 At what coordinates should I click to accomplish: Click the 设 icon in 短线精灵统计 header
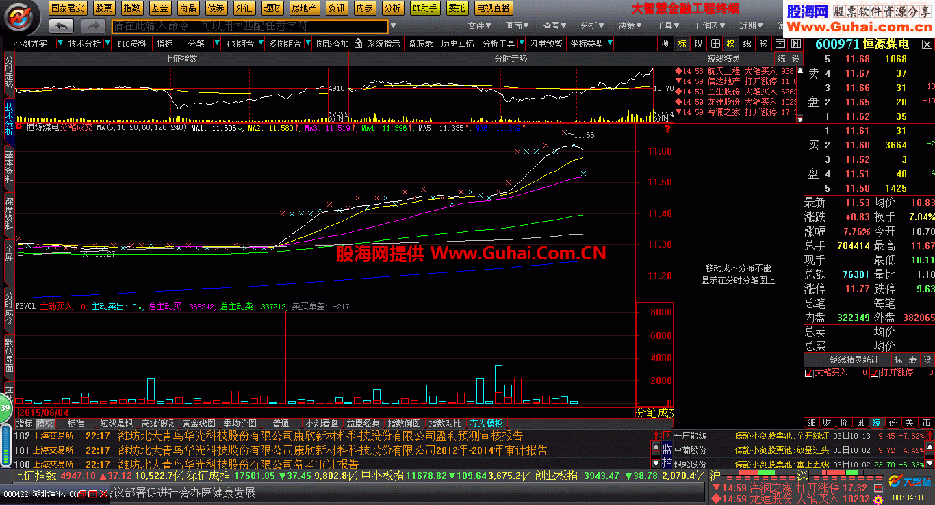(x=927, y=359)
